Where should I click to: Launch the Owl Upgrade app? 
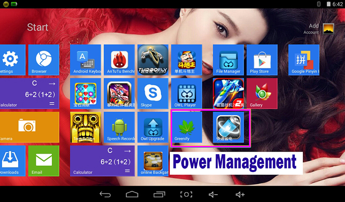tap(153, 127)
